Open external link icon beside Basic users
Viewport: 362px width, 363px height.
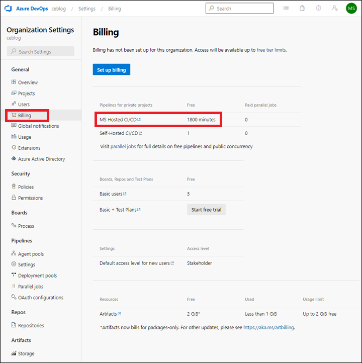(x=125, y=194)
